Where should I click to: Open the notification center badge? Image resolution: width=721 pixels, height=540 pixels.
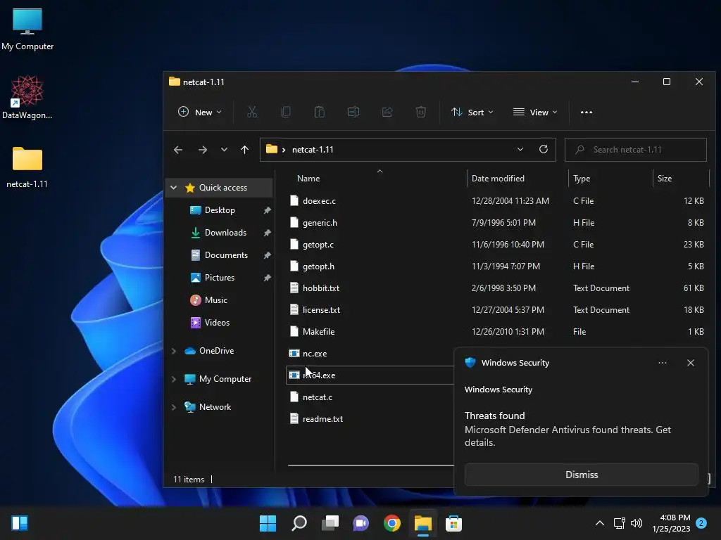(701, 523)
